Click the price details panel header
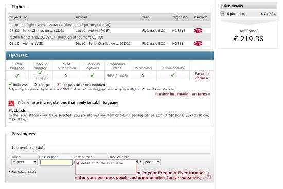 [249, 6]
